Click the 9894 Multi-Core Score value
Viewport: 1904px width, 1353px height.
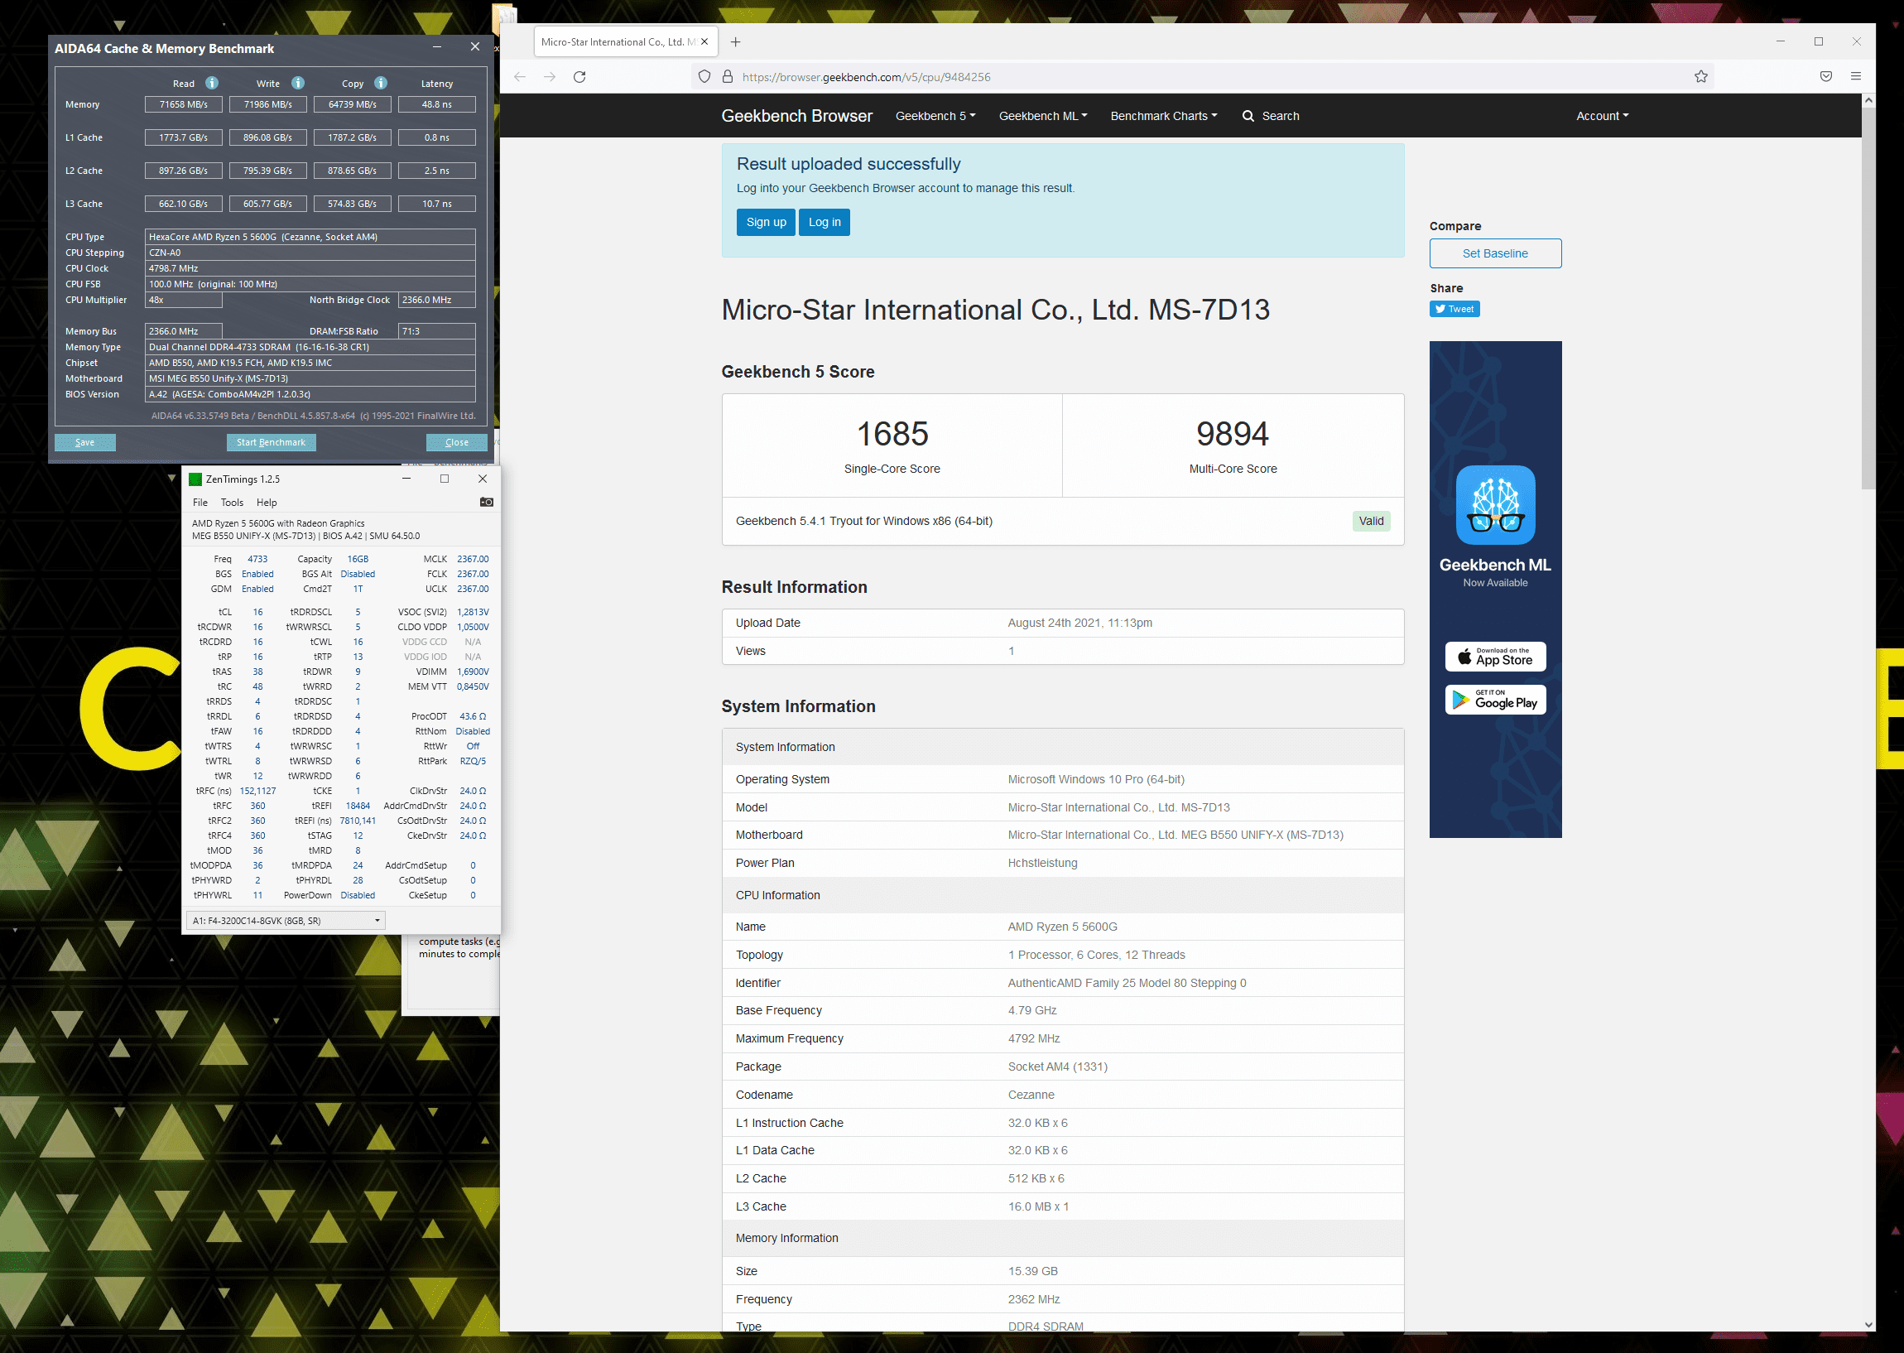click(x=1232, y=433)
